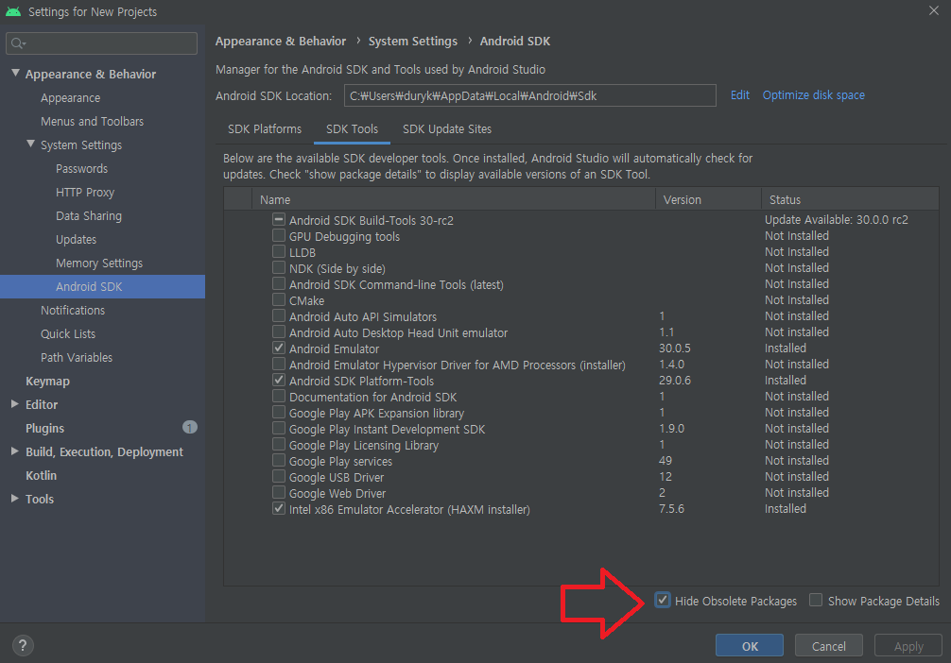Screen dimensions: 951x663
Task: Open the Keymap settings
Action: 47,382
